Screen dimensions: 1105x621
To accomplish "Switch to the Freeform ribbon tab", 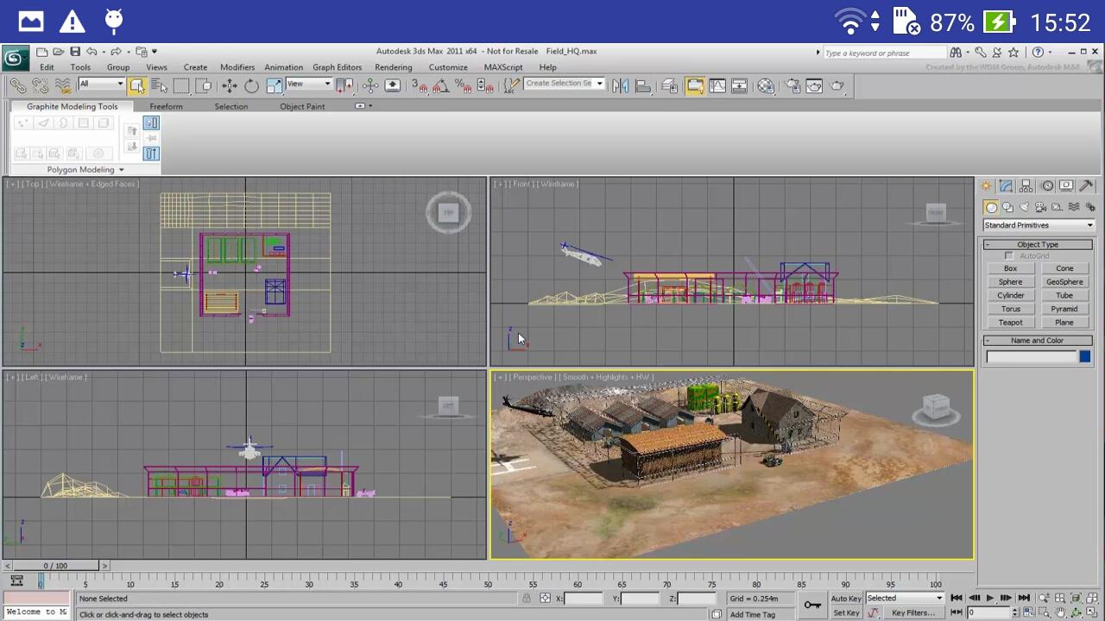I will [x=166, y=106].
